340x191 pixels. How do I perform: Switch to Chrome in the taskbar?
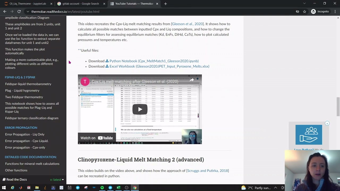[x=135, y=188]
